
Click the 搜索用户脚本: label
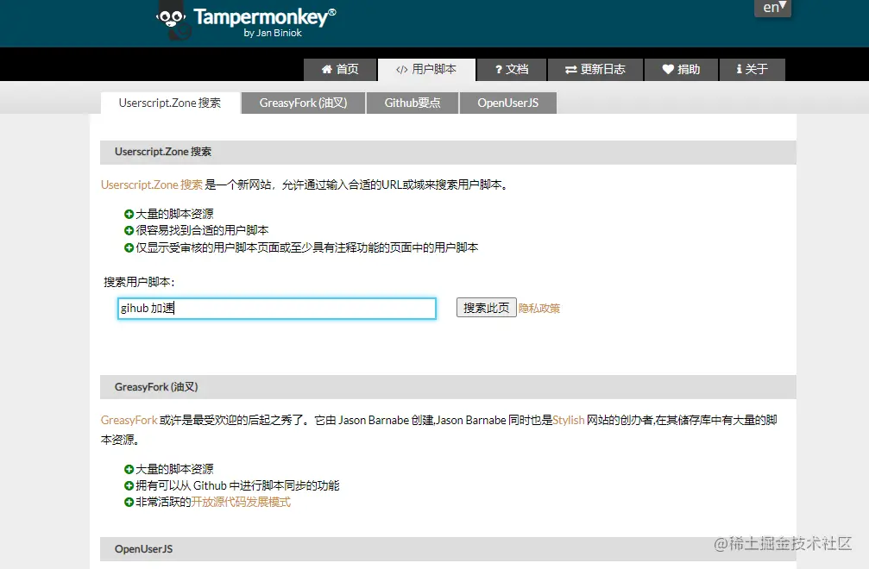tap(139, 282)
